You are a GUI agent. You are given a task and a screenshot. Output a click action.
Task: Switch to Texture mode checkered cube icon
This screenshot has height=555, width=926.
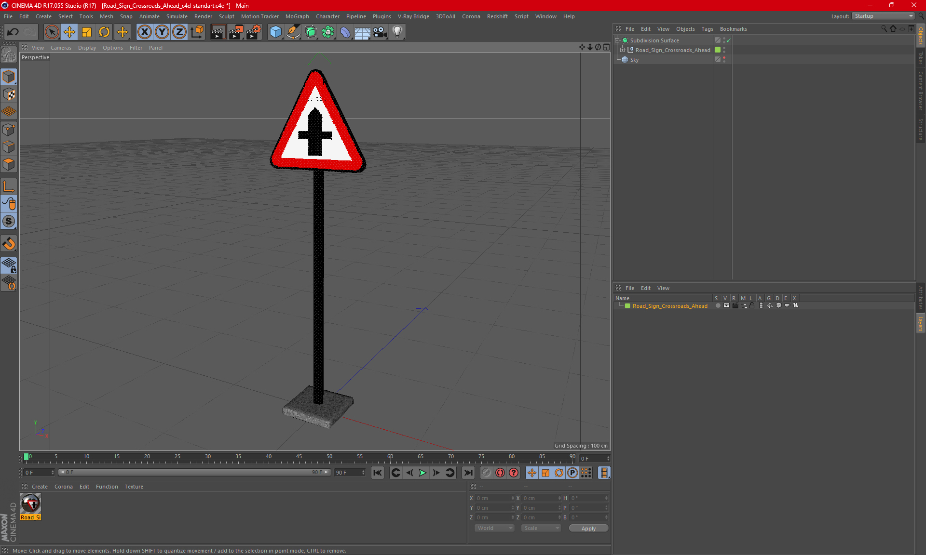(9, 94)
